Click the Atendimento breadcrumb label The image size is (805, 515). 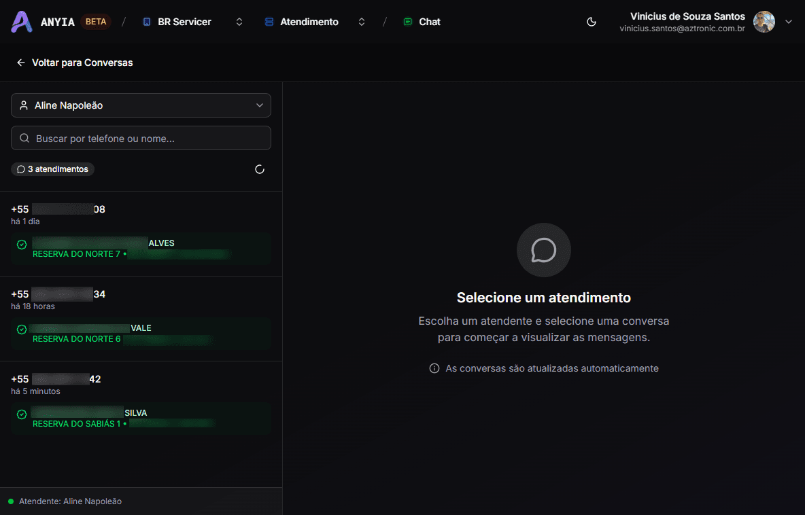[309, 22]
